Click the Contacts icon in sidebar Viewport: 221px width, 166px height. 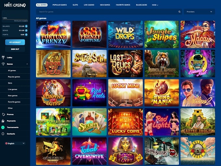pos(3,134)
